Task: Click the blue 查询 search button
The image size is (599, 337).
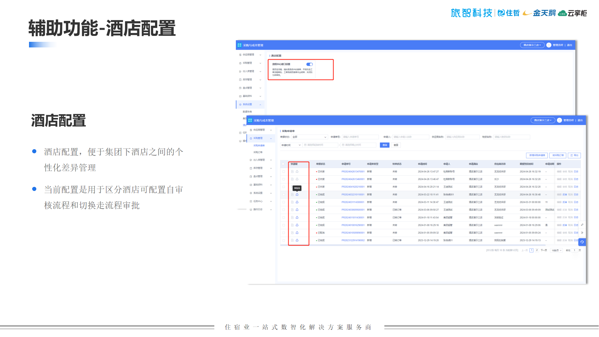Action: 385,145
